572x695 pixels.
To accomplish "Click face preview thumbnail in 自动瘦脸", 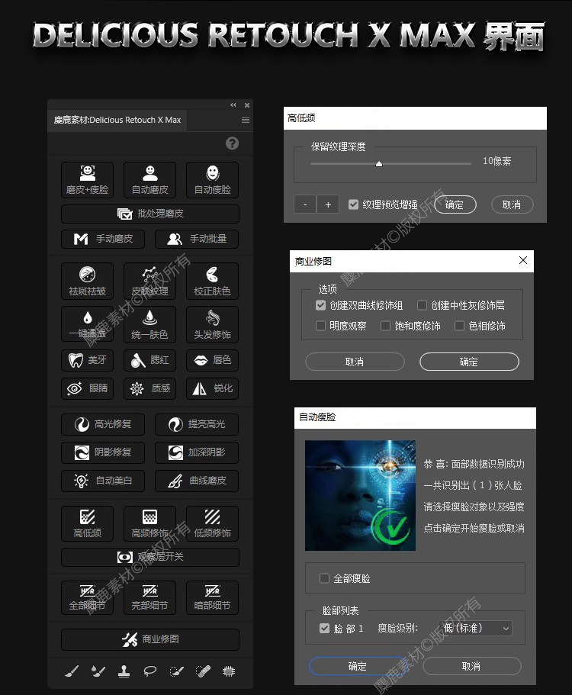I will coord(360,496).
